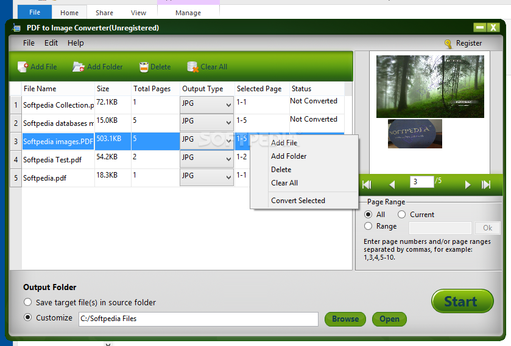511x346 pixels.
Task: Open the Edit menu
Action: (51, 43)
